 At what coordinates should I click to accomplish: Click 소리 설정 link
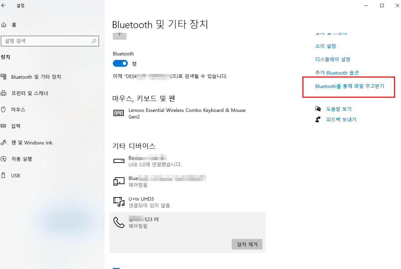pyautogui.click(x=325, y=46)
